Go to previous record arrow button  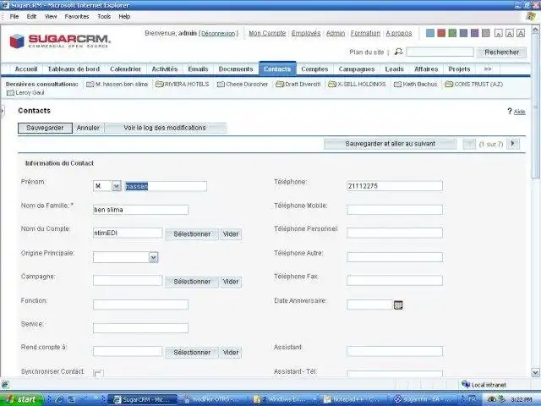tap(469, 144)
